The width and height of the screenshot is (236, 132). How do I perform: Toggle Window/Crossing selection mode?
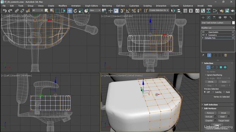pyautogui.click(x=63, y=11)
